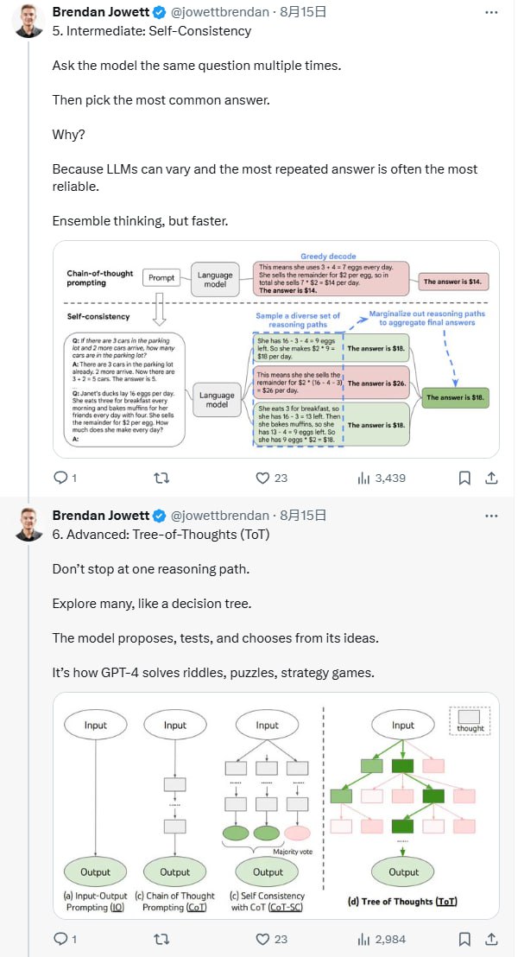The height and width of the screenshot is (957, 524).
Task: Share the Self-Consistency tweet
Action: (491, 478)
